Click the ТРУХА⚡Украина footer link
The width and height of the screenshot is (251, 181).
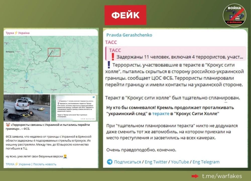18,164
